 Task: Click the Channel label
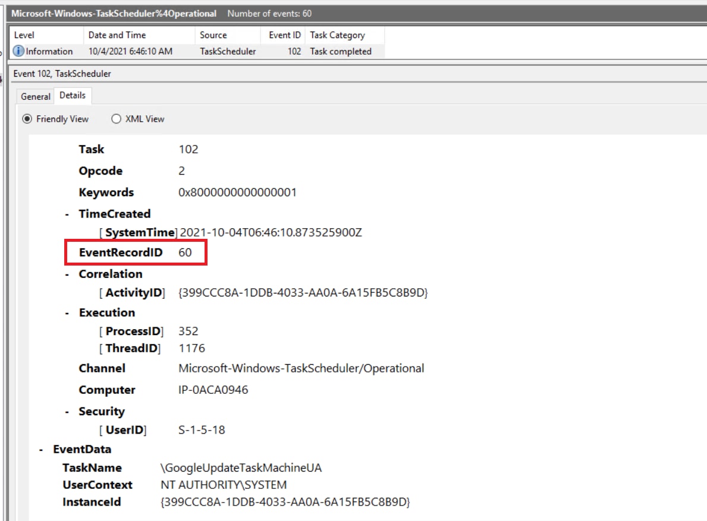click(x=102, y=369)
